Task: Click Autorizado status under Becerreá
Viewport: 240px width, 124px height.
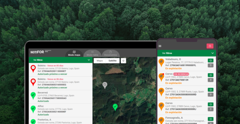Action: click(x=43, y=101)
